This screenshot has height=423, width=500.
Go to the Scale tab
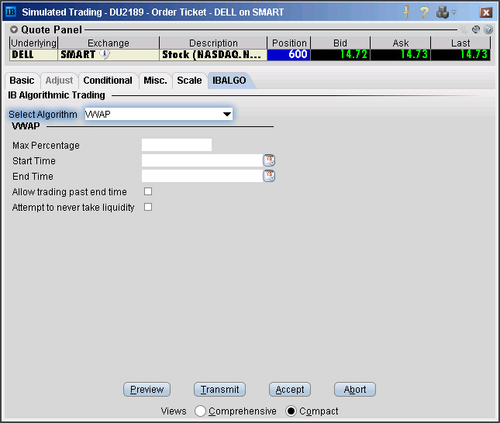point(189,81)
